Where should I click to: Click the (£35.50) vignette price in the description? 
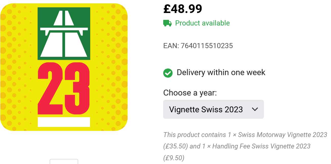pyautogui.click(x=176, y=146)
